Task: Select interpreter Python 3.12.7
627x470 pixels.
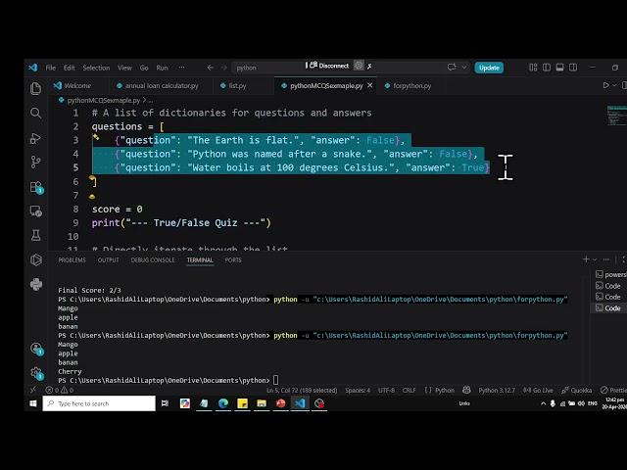Action: tap(497, 390)
